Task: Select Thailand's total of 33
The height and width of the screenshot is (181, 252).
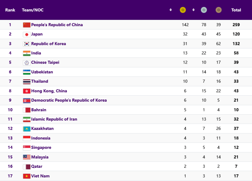Action: [x=236, y=81]
